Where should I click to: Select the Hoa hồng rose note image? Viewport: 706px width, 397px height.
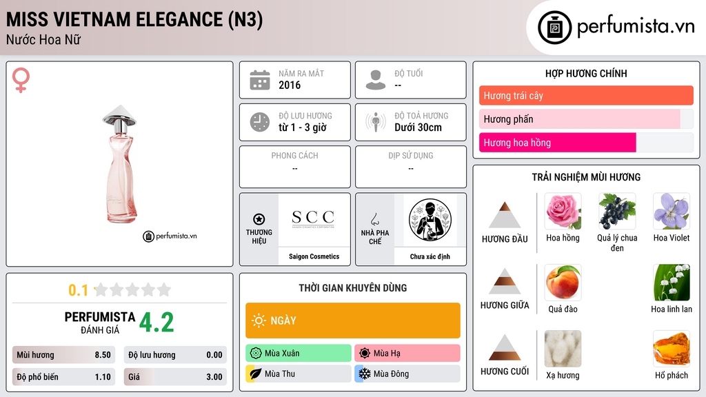coord(563,211)
